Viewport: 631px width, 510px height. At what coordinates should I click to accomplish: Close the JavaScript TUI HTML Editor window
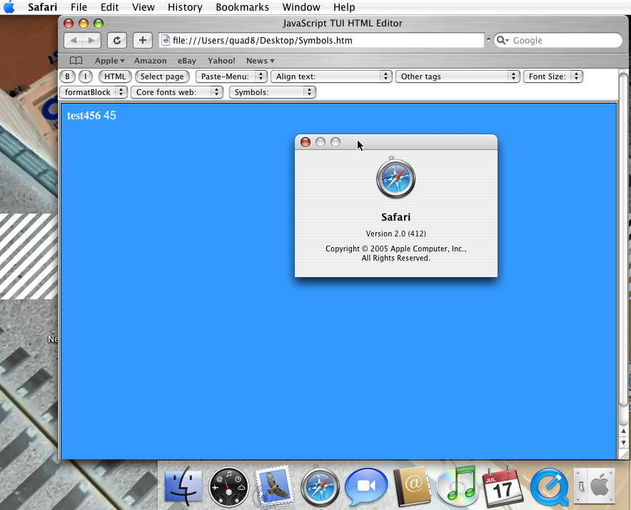69,24
